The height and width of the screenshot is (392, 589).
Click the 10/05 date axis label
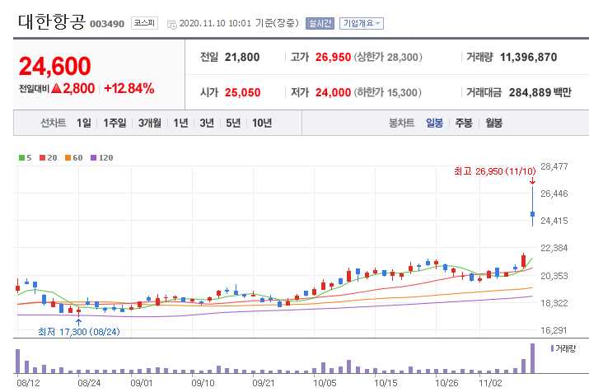pos(325,384)
